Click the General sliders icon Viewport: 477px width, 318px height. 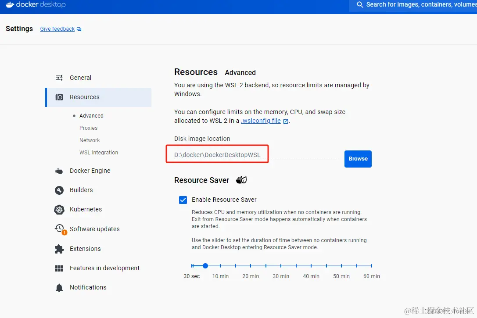click(59, 78)
